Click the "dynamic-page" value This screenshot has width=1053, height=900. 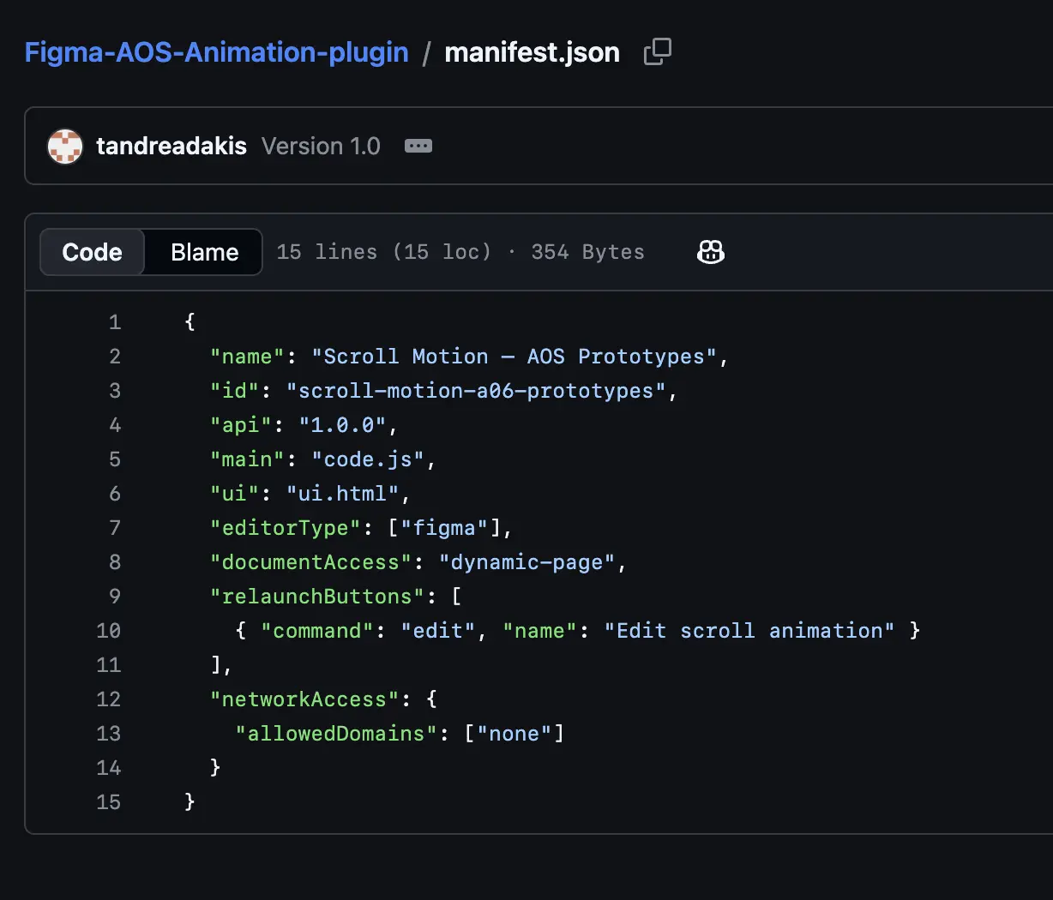click(526, 562)
